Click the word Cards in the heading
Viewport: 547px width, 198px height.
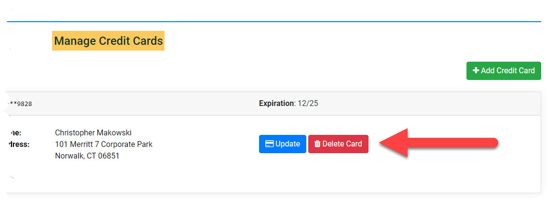tap(148, 41)
